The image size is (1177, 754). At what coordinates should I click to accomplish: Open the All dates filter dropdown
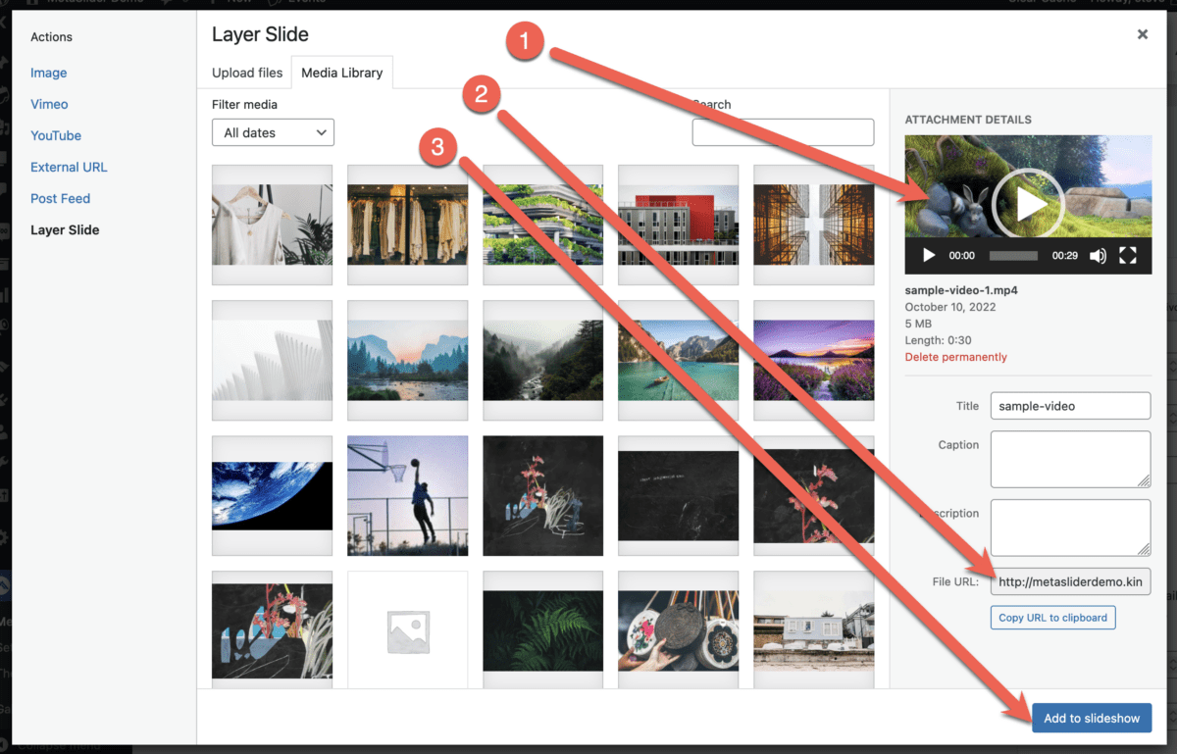[x=273, y=131]
